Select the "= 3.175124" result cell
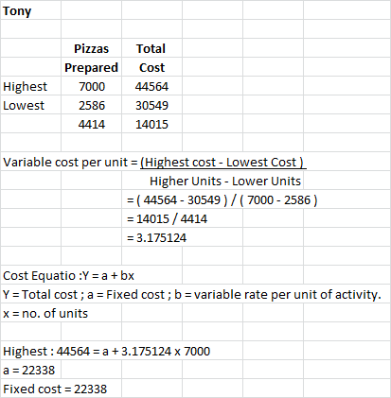Image resolution: width=391 pixels, height=398 pixels. (156, 237)
